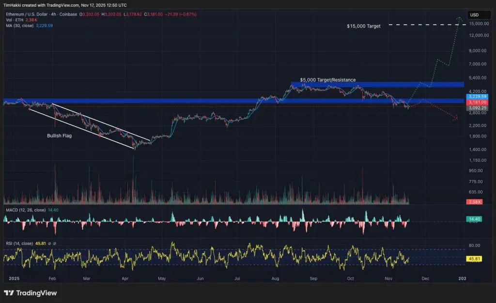Click the red 3,181.00 price axis tag
This screenshot has height=303, width=496.
click(477, 102)
